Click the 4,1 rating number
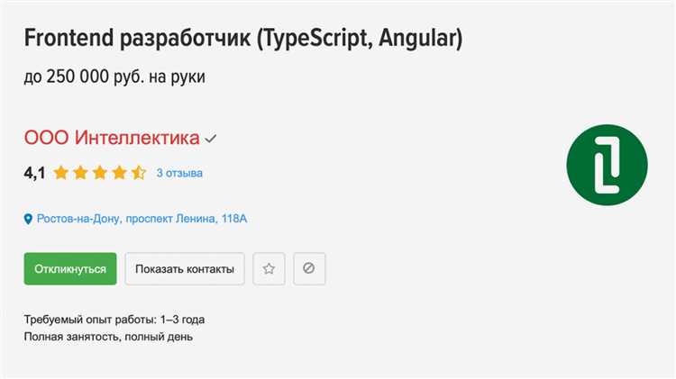676x379 pixels. point(35,173)
